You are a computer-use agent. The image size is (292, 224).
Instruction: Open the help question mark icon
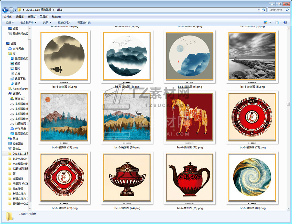285,22
